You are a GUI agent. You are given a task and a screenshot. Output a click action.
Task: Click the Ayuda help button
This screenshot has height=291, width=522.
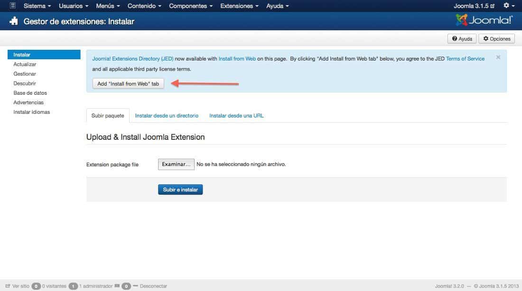coord(462,39)
